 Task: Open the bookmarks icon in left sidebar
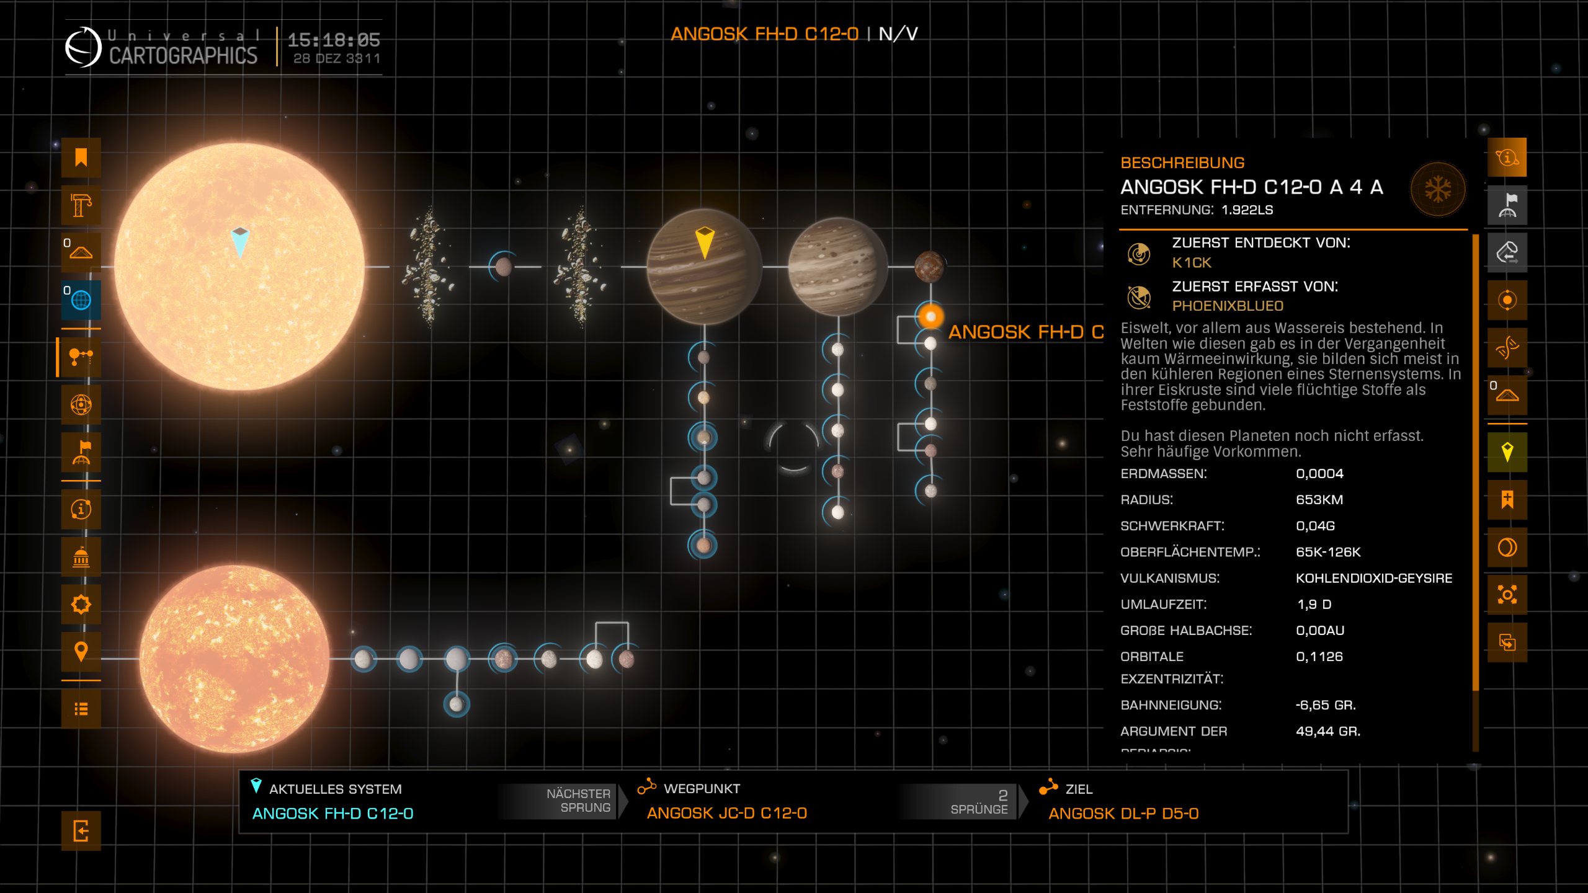coord(81,158)
